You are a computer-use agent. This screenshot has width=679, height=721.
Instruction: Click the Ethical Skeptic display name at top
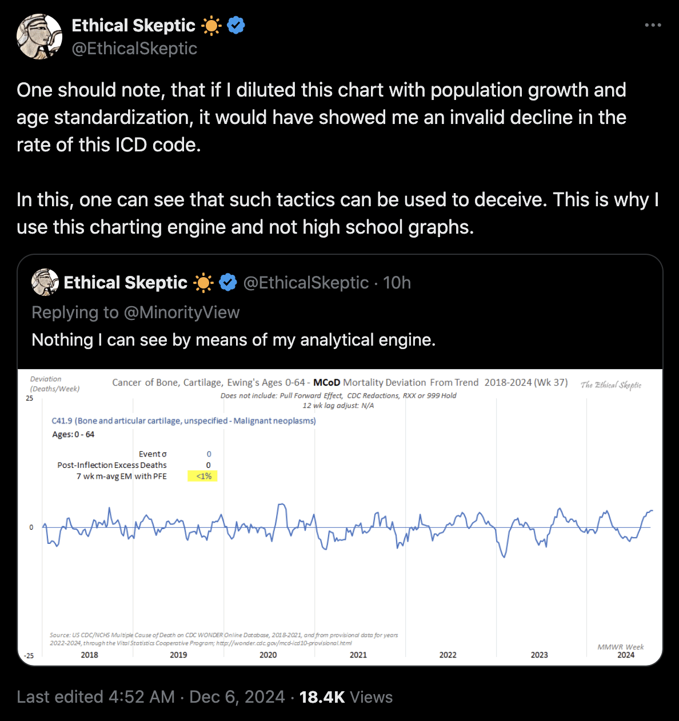(133, 26)
